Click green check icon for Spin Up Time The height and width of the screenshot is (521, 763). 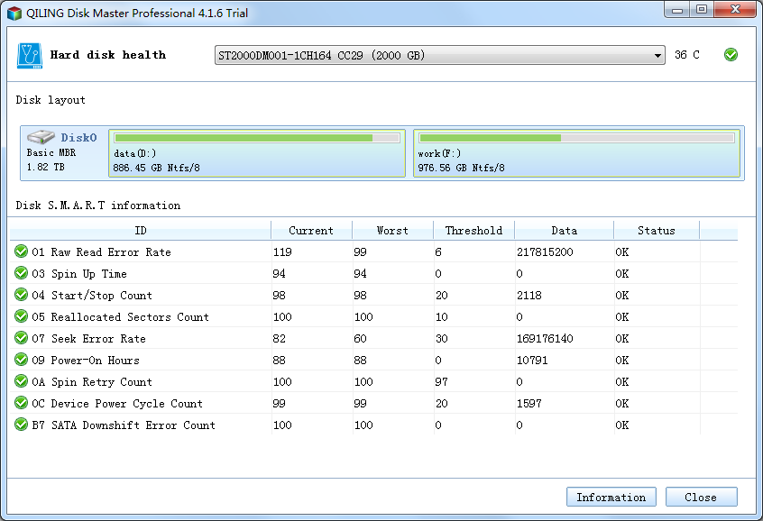(21, 273)
